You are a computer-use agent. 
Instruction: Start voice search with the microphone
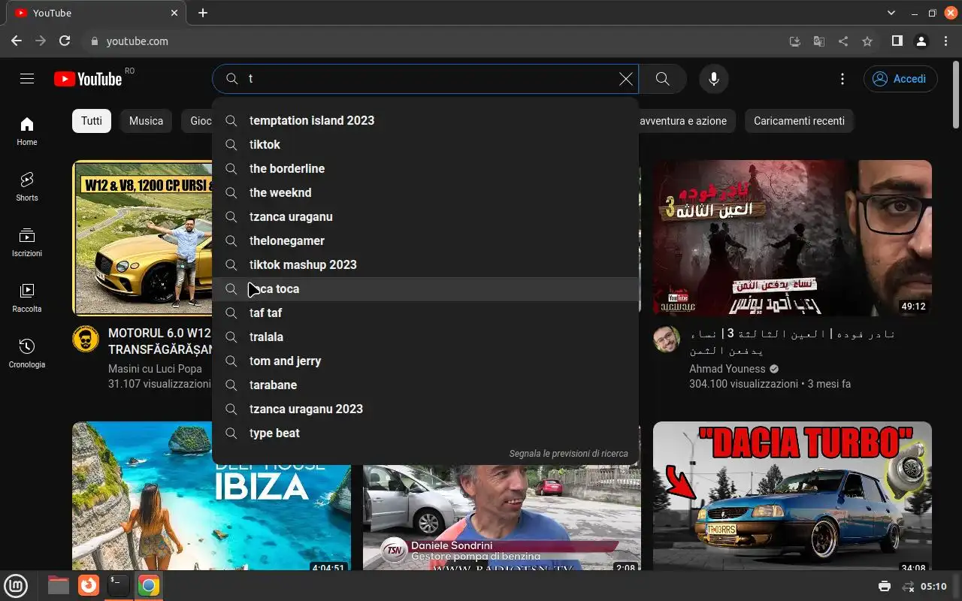(714, 79)
